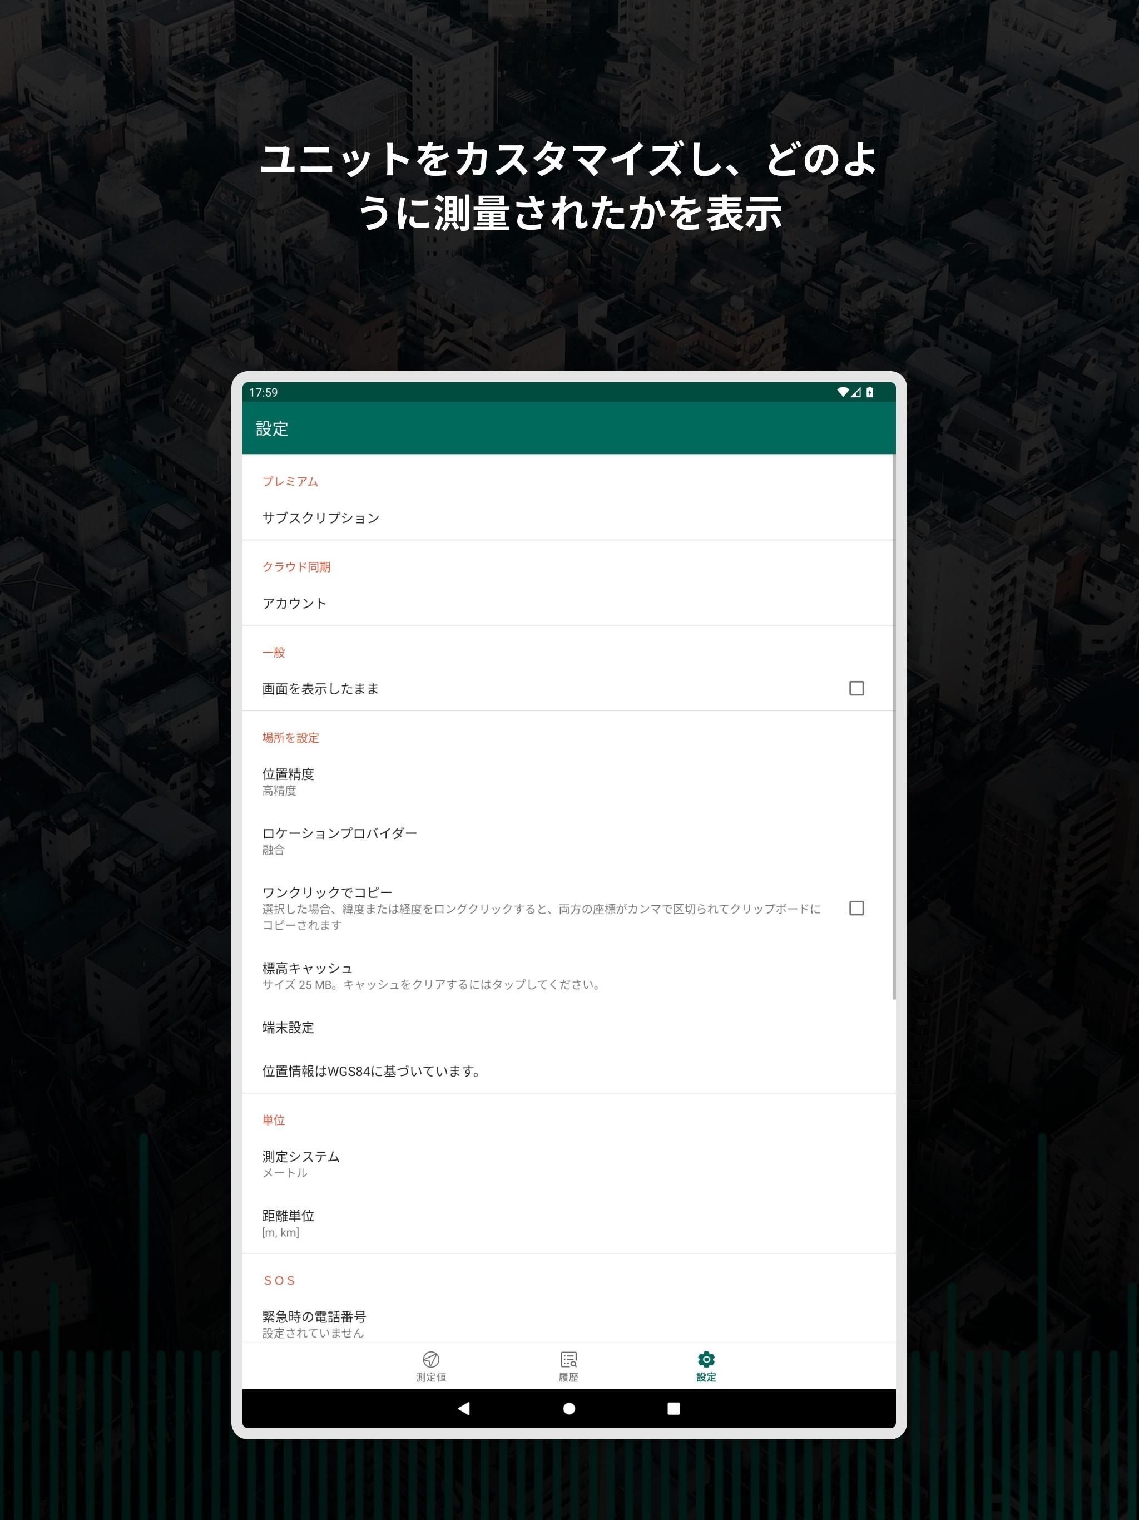Open アカウント cloud sync setting
Viewport: 1139px width, 1520px height.
coord(569,603)
